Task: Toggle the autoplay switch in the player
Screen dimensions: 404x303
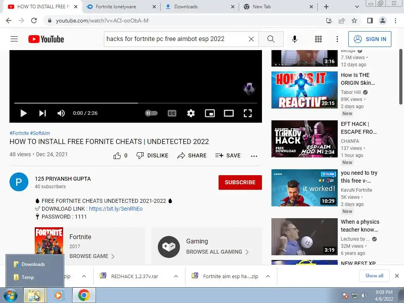Action: point(151,113)
